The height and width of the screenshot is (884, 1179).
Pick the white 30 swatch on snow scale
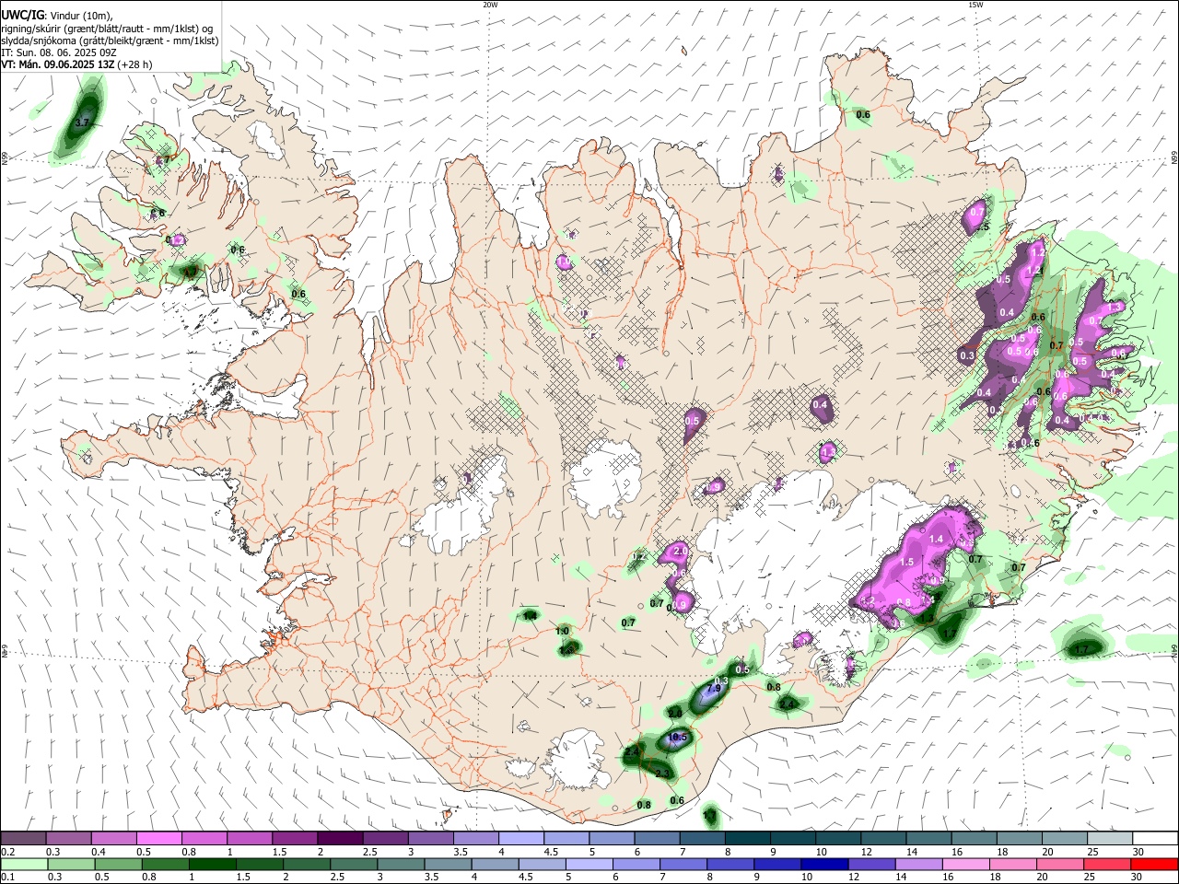(1155, 838)
